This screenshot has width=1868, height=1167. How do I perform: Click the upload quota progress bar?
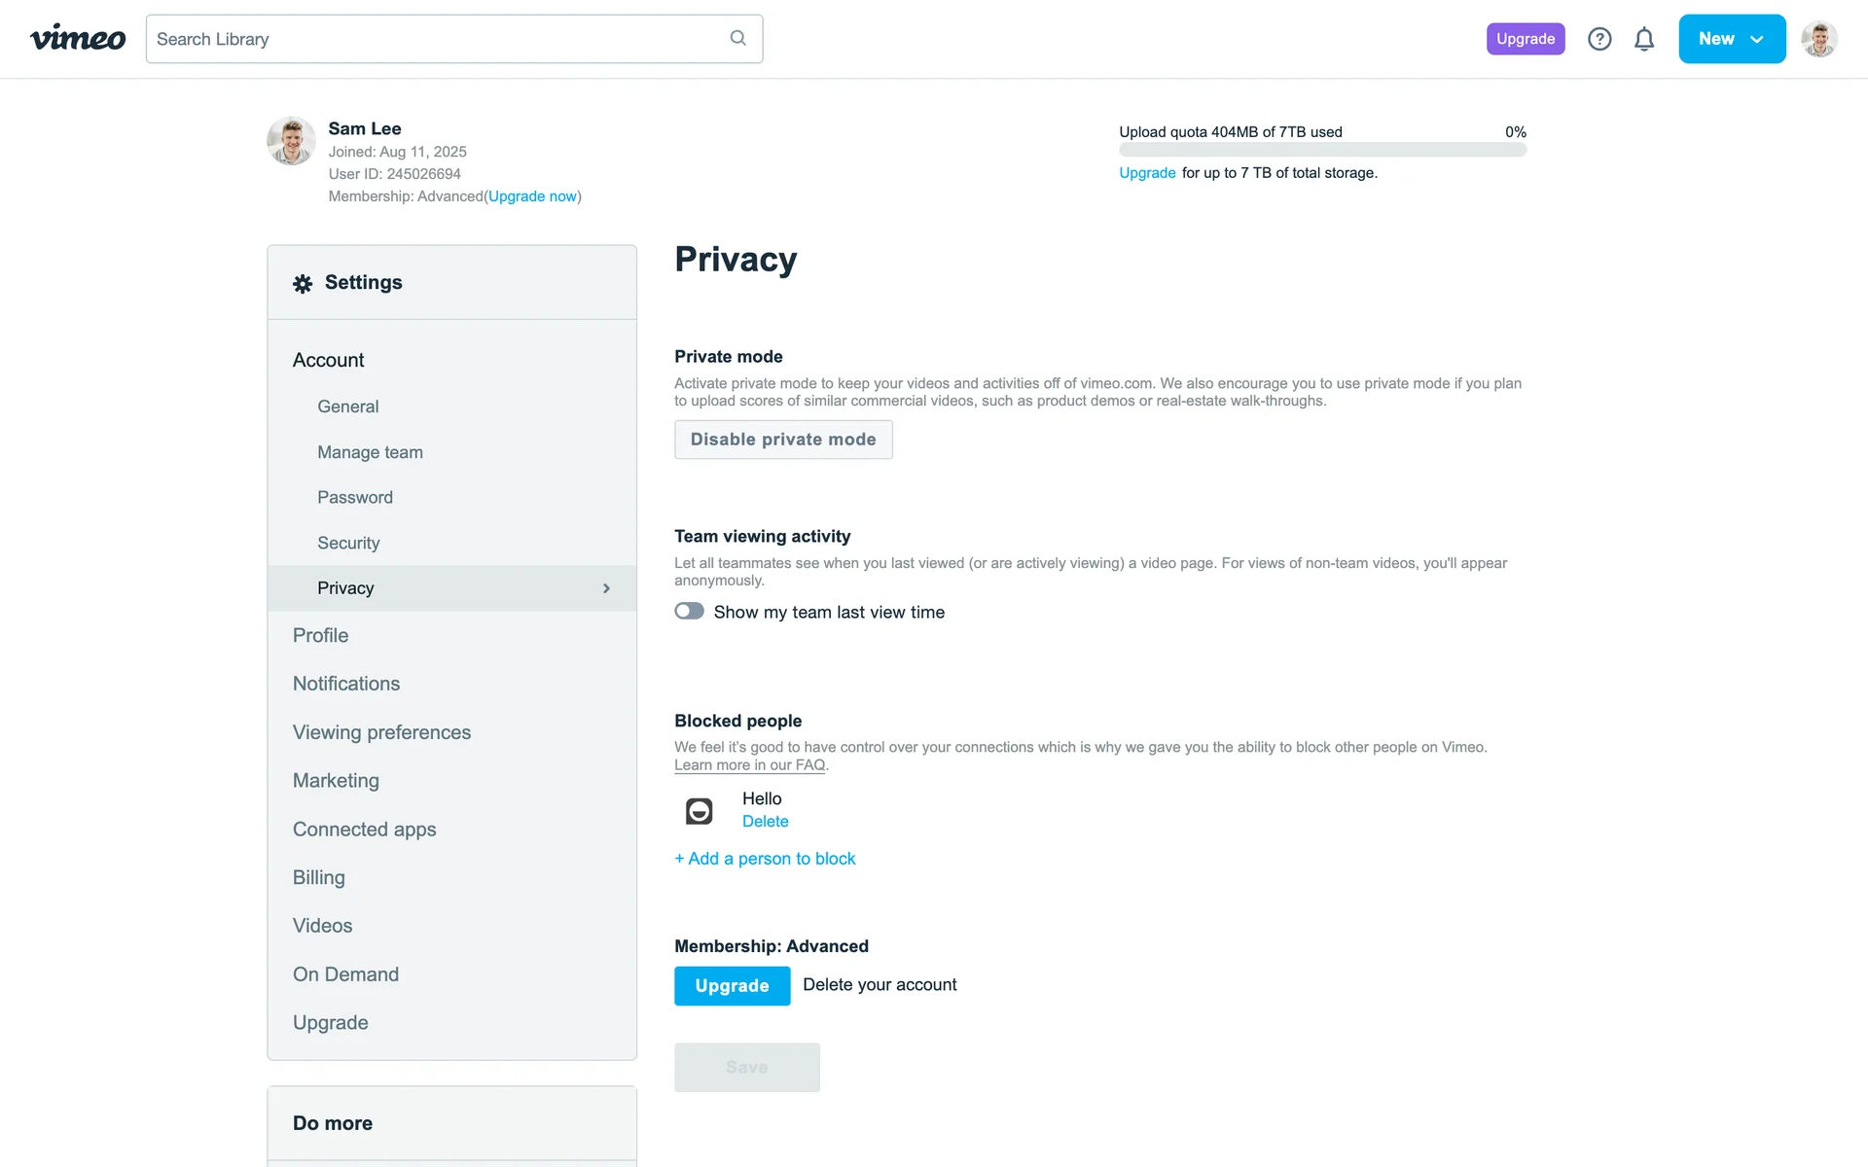[x=1322, y=150]
